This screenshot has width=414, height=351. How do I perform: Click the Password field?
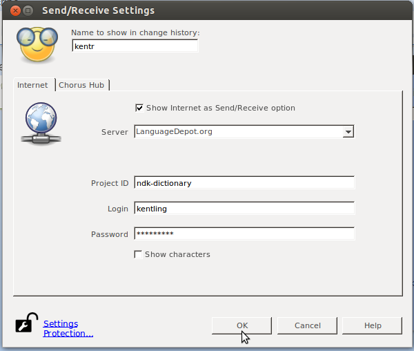click(x=244, y=234)
